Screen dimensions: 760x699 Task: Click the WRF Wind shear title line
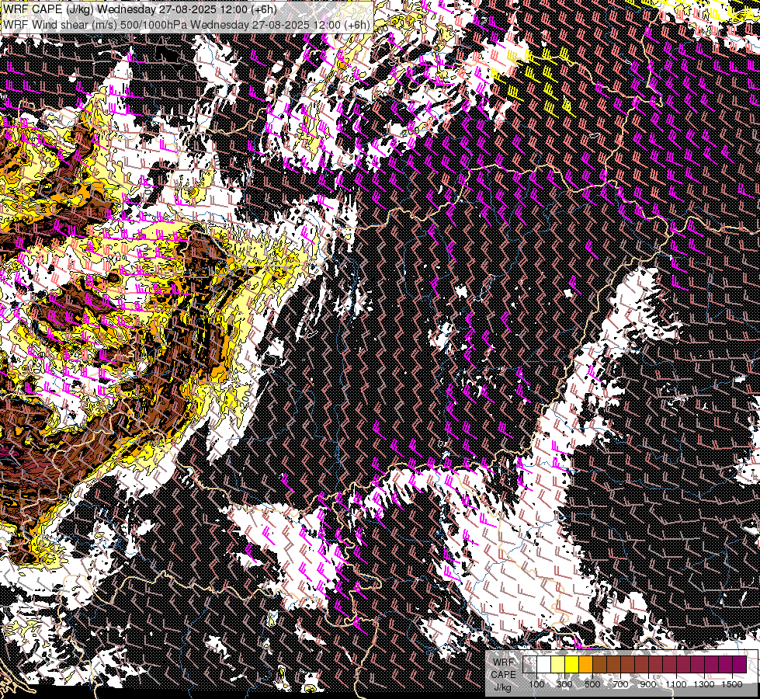(186, 25)
